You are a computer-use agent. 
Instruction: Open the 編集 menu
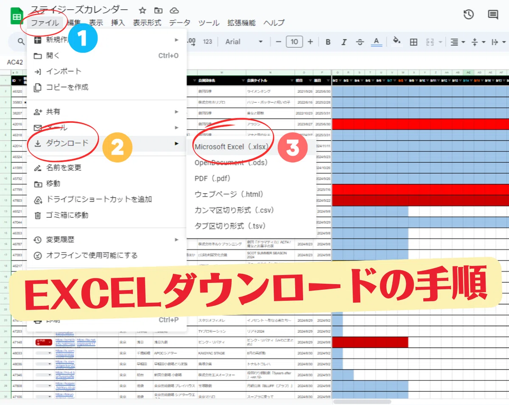(74, 23)
